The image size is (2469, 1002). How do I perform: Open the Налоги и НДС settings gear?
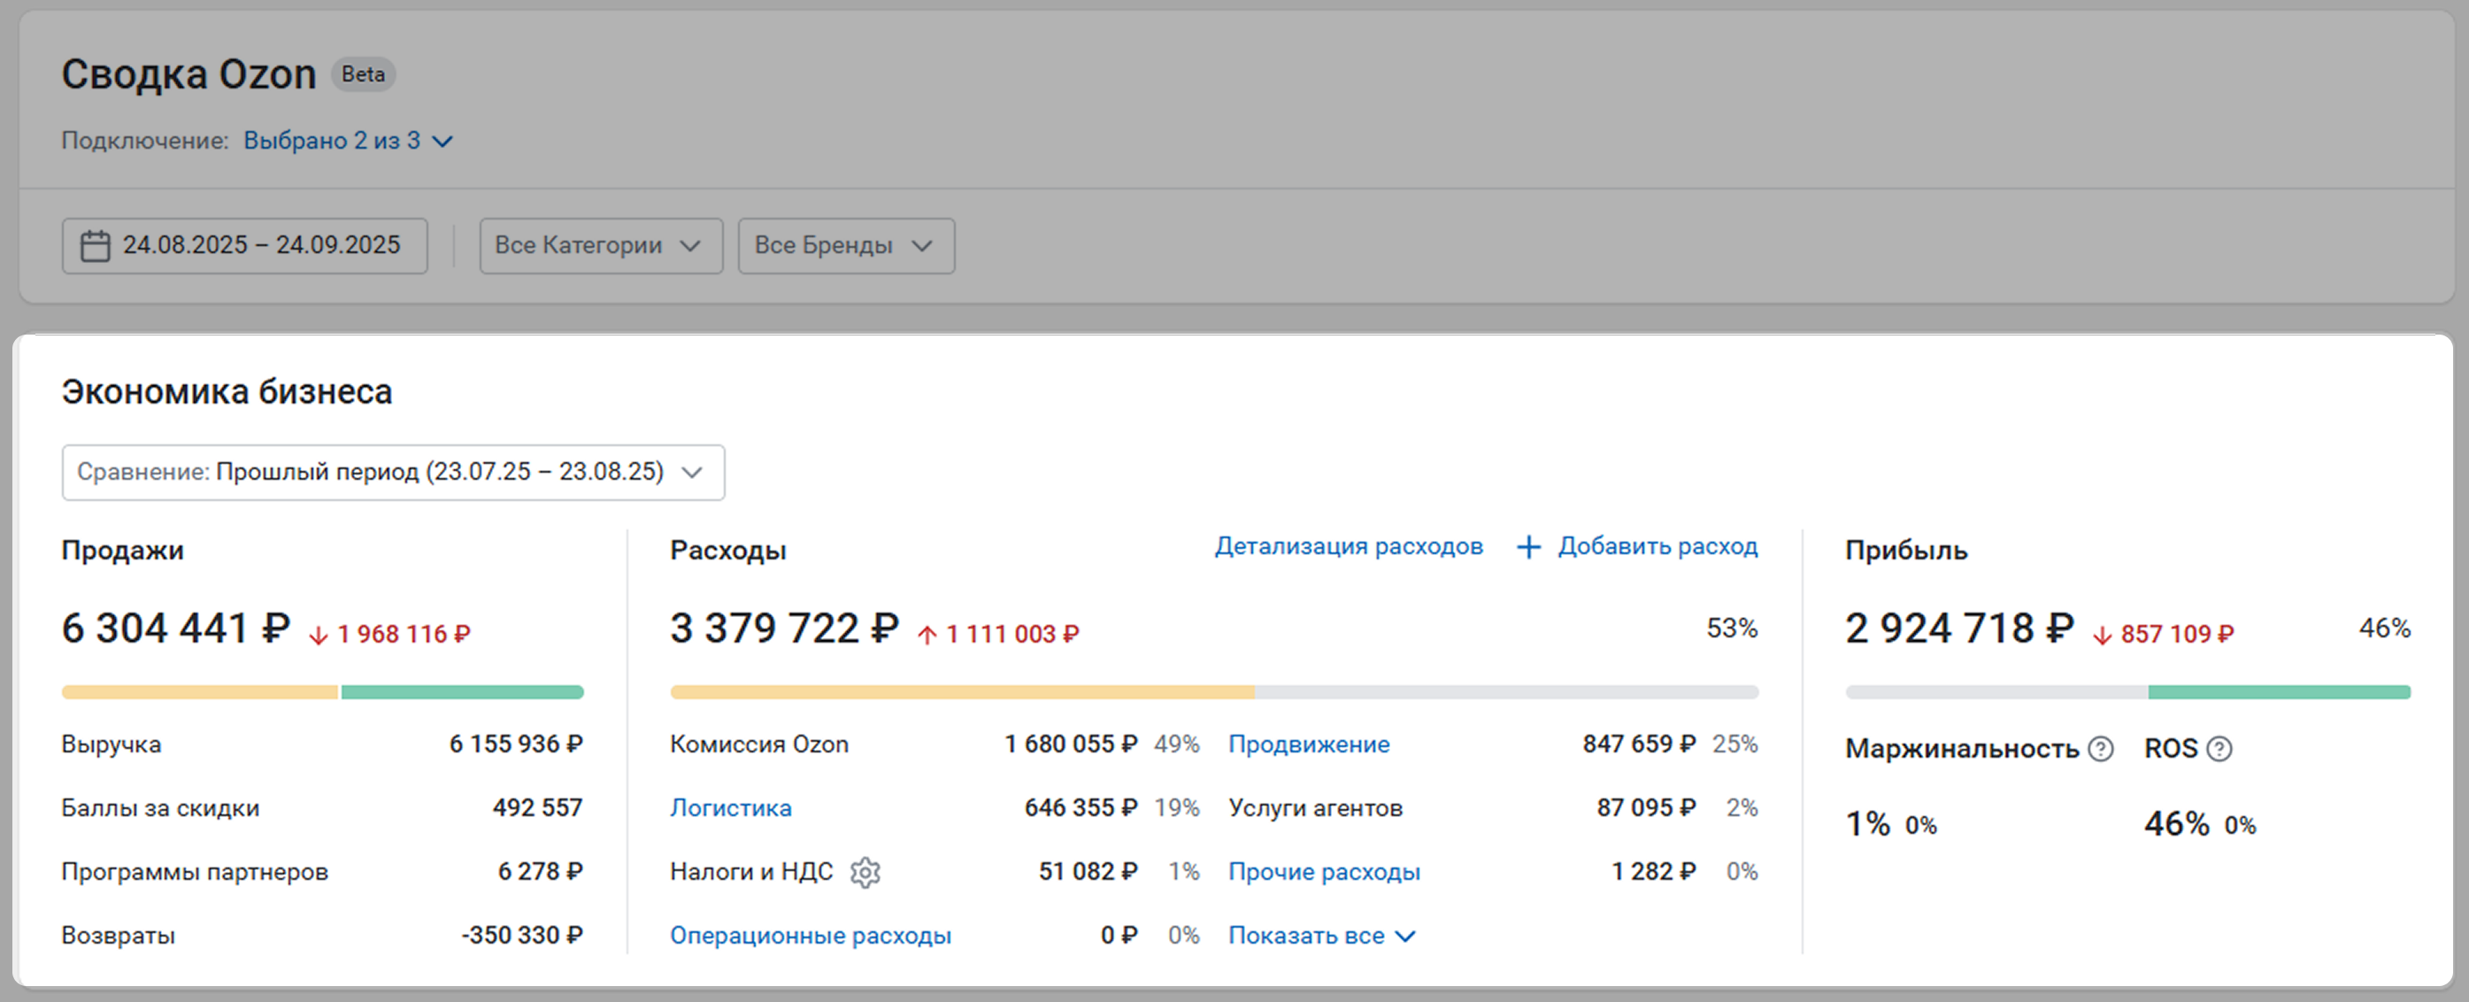click(x=865, y=872)
